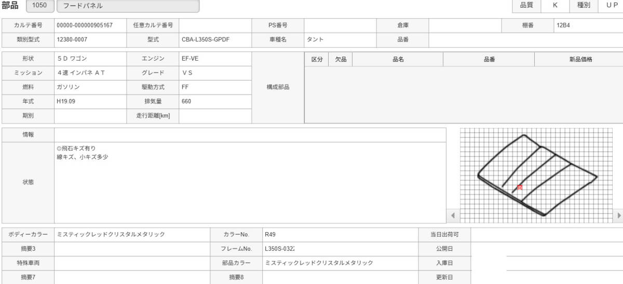Click the 更新日 field
The width and height of the screenshot is (623, 284).
(x=547, y=277)
